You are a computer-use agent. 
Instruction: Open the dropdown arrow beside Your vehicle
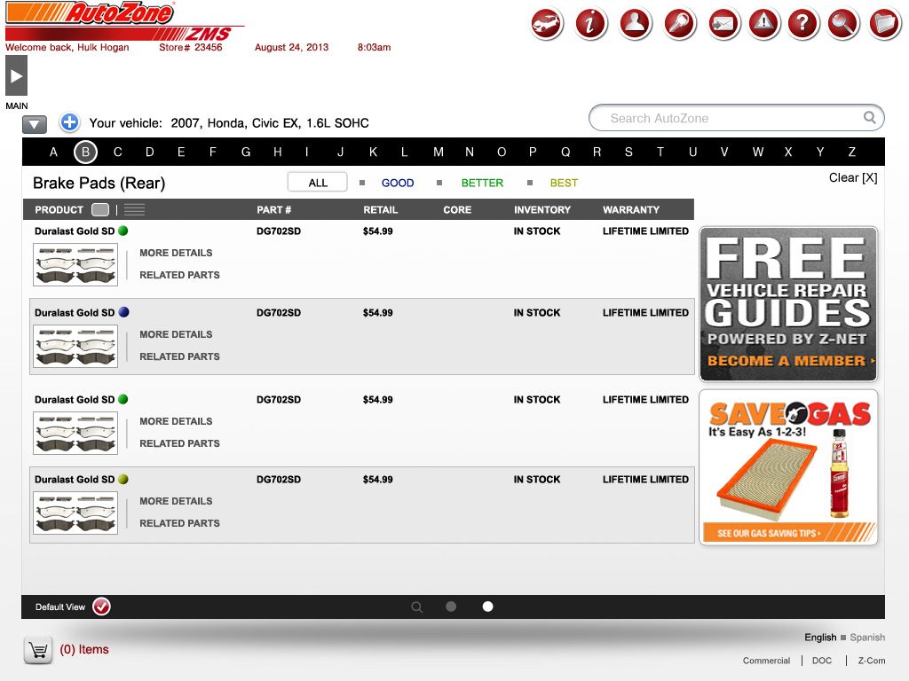pos(35,125)
